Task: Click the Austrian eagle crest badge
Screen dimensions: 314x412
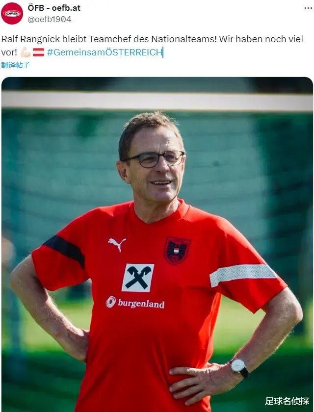Action: click(x=177, y=251)
